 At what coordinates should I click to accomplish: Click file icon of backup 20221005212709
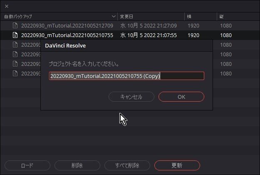point(15,25)
